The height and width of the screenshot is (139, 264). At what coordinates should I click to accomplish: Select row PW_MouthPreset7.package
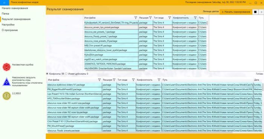154,126
